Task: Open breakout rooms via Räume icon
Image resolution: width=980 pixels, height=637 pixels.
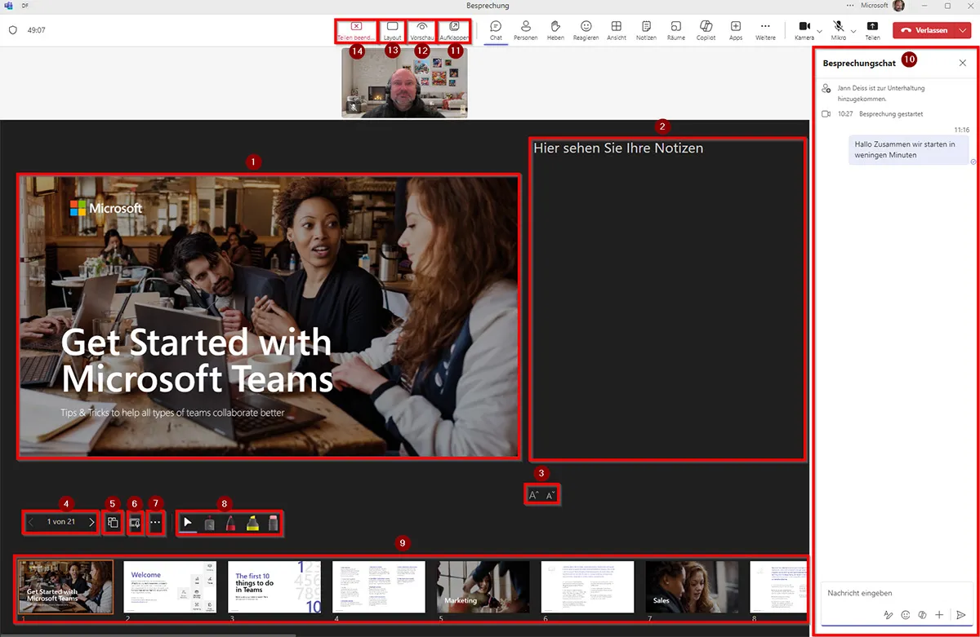Action: pos(676,31)
